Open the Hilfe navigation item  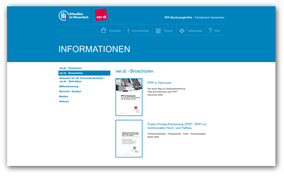pyautogui.click(x=217, y=31)
